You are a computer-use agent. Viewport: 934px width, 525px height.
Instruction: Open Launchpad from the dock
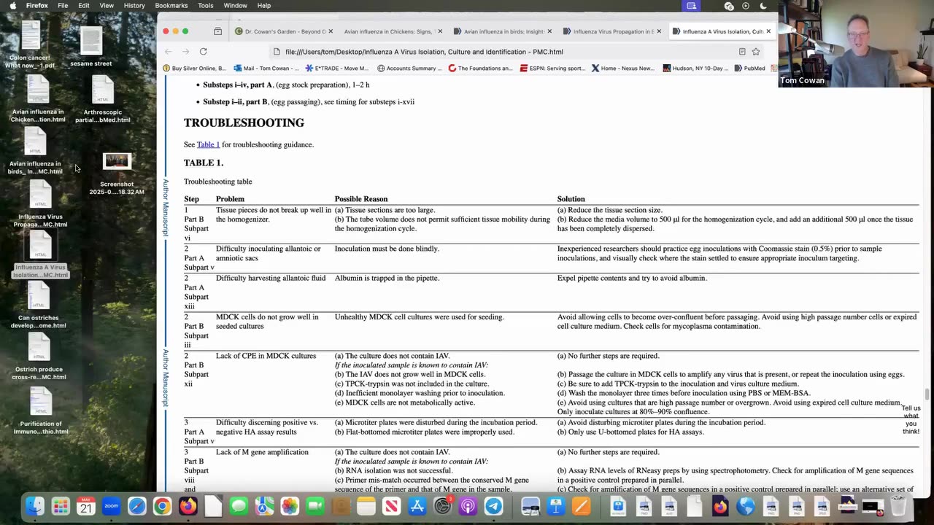pyautogui.click(x=61, y=505)
